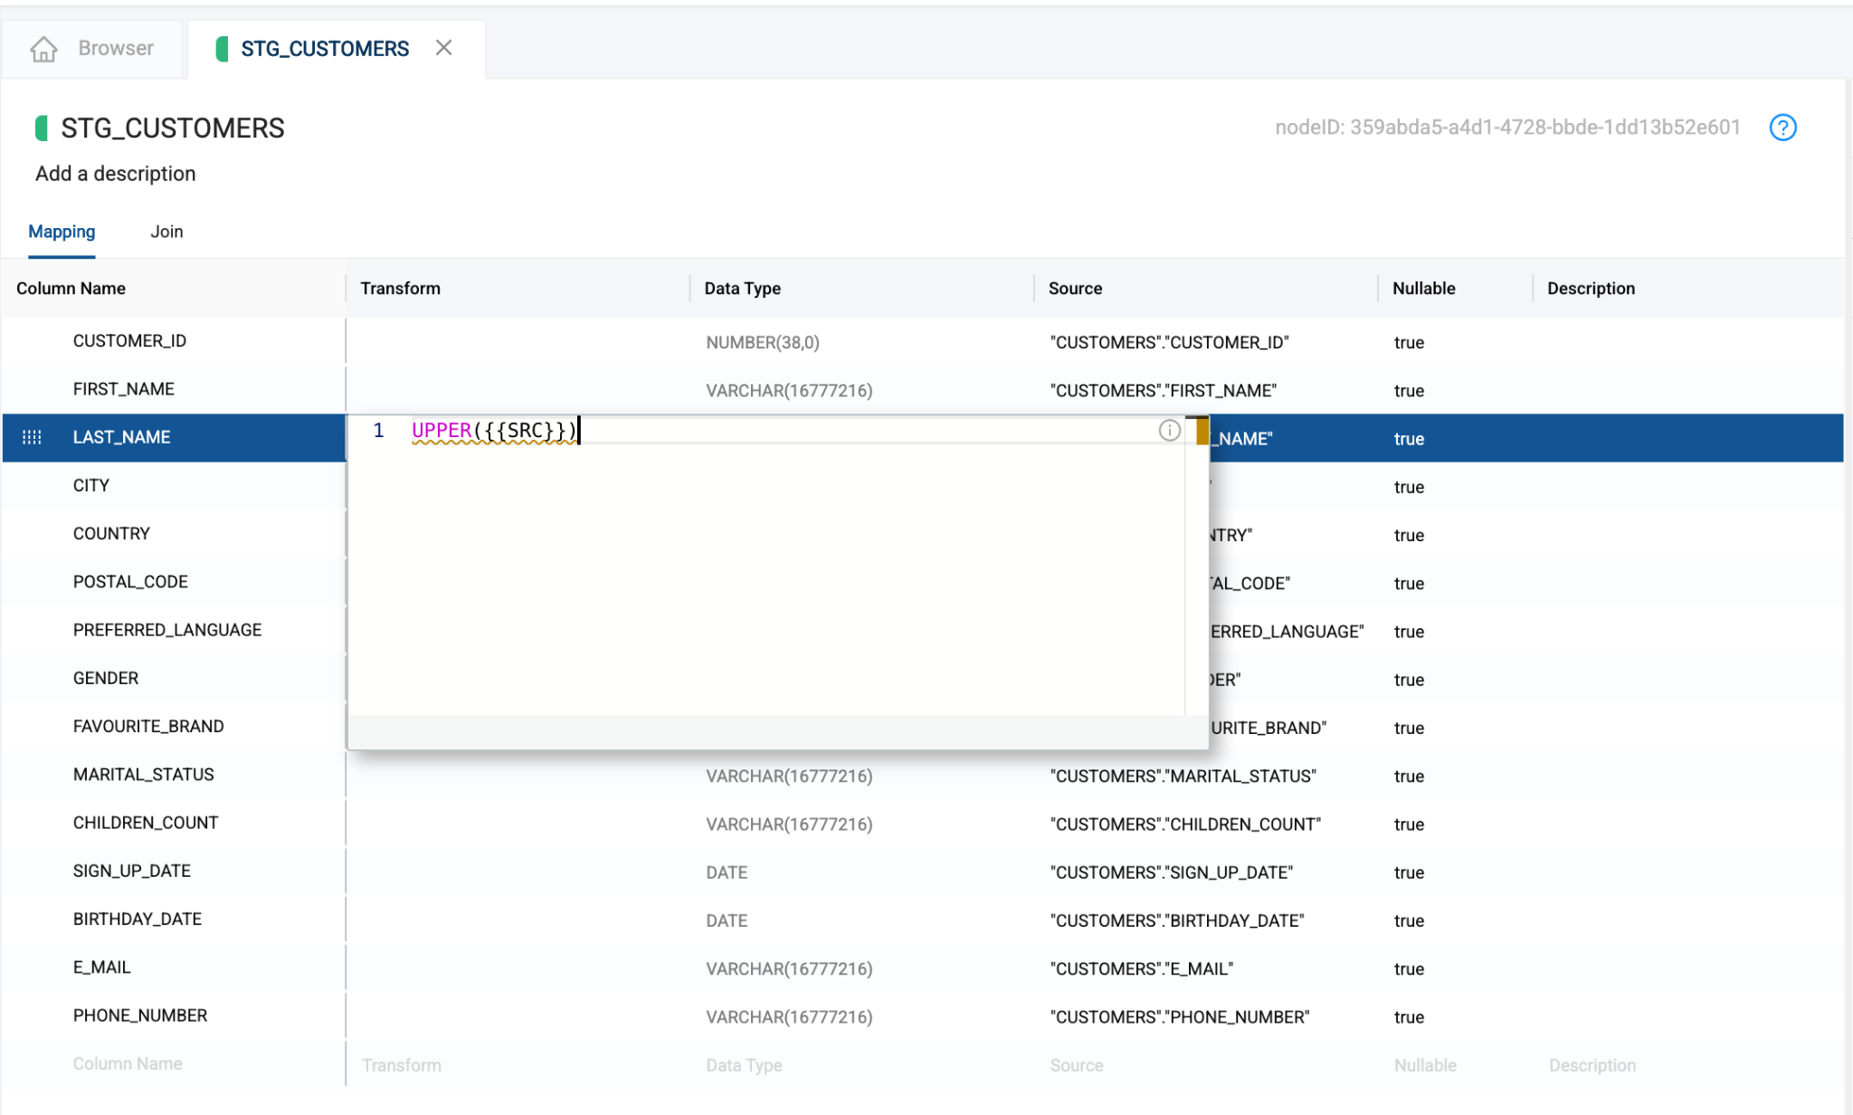Image resolution: width=1853 pixels, height=1115 pixels.
Task: Click the "CUSTOMERS"."FIRST_NAME" source cell
Action: point(1163,391)
